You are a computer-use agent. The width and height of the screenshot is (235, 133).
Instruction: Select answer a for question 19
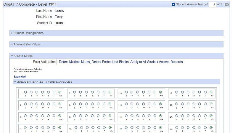(177, 92)
